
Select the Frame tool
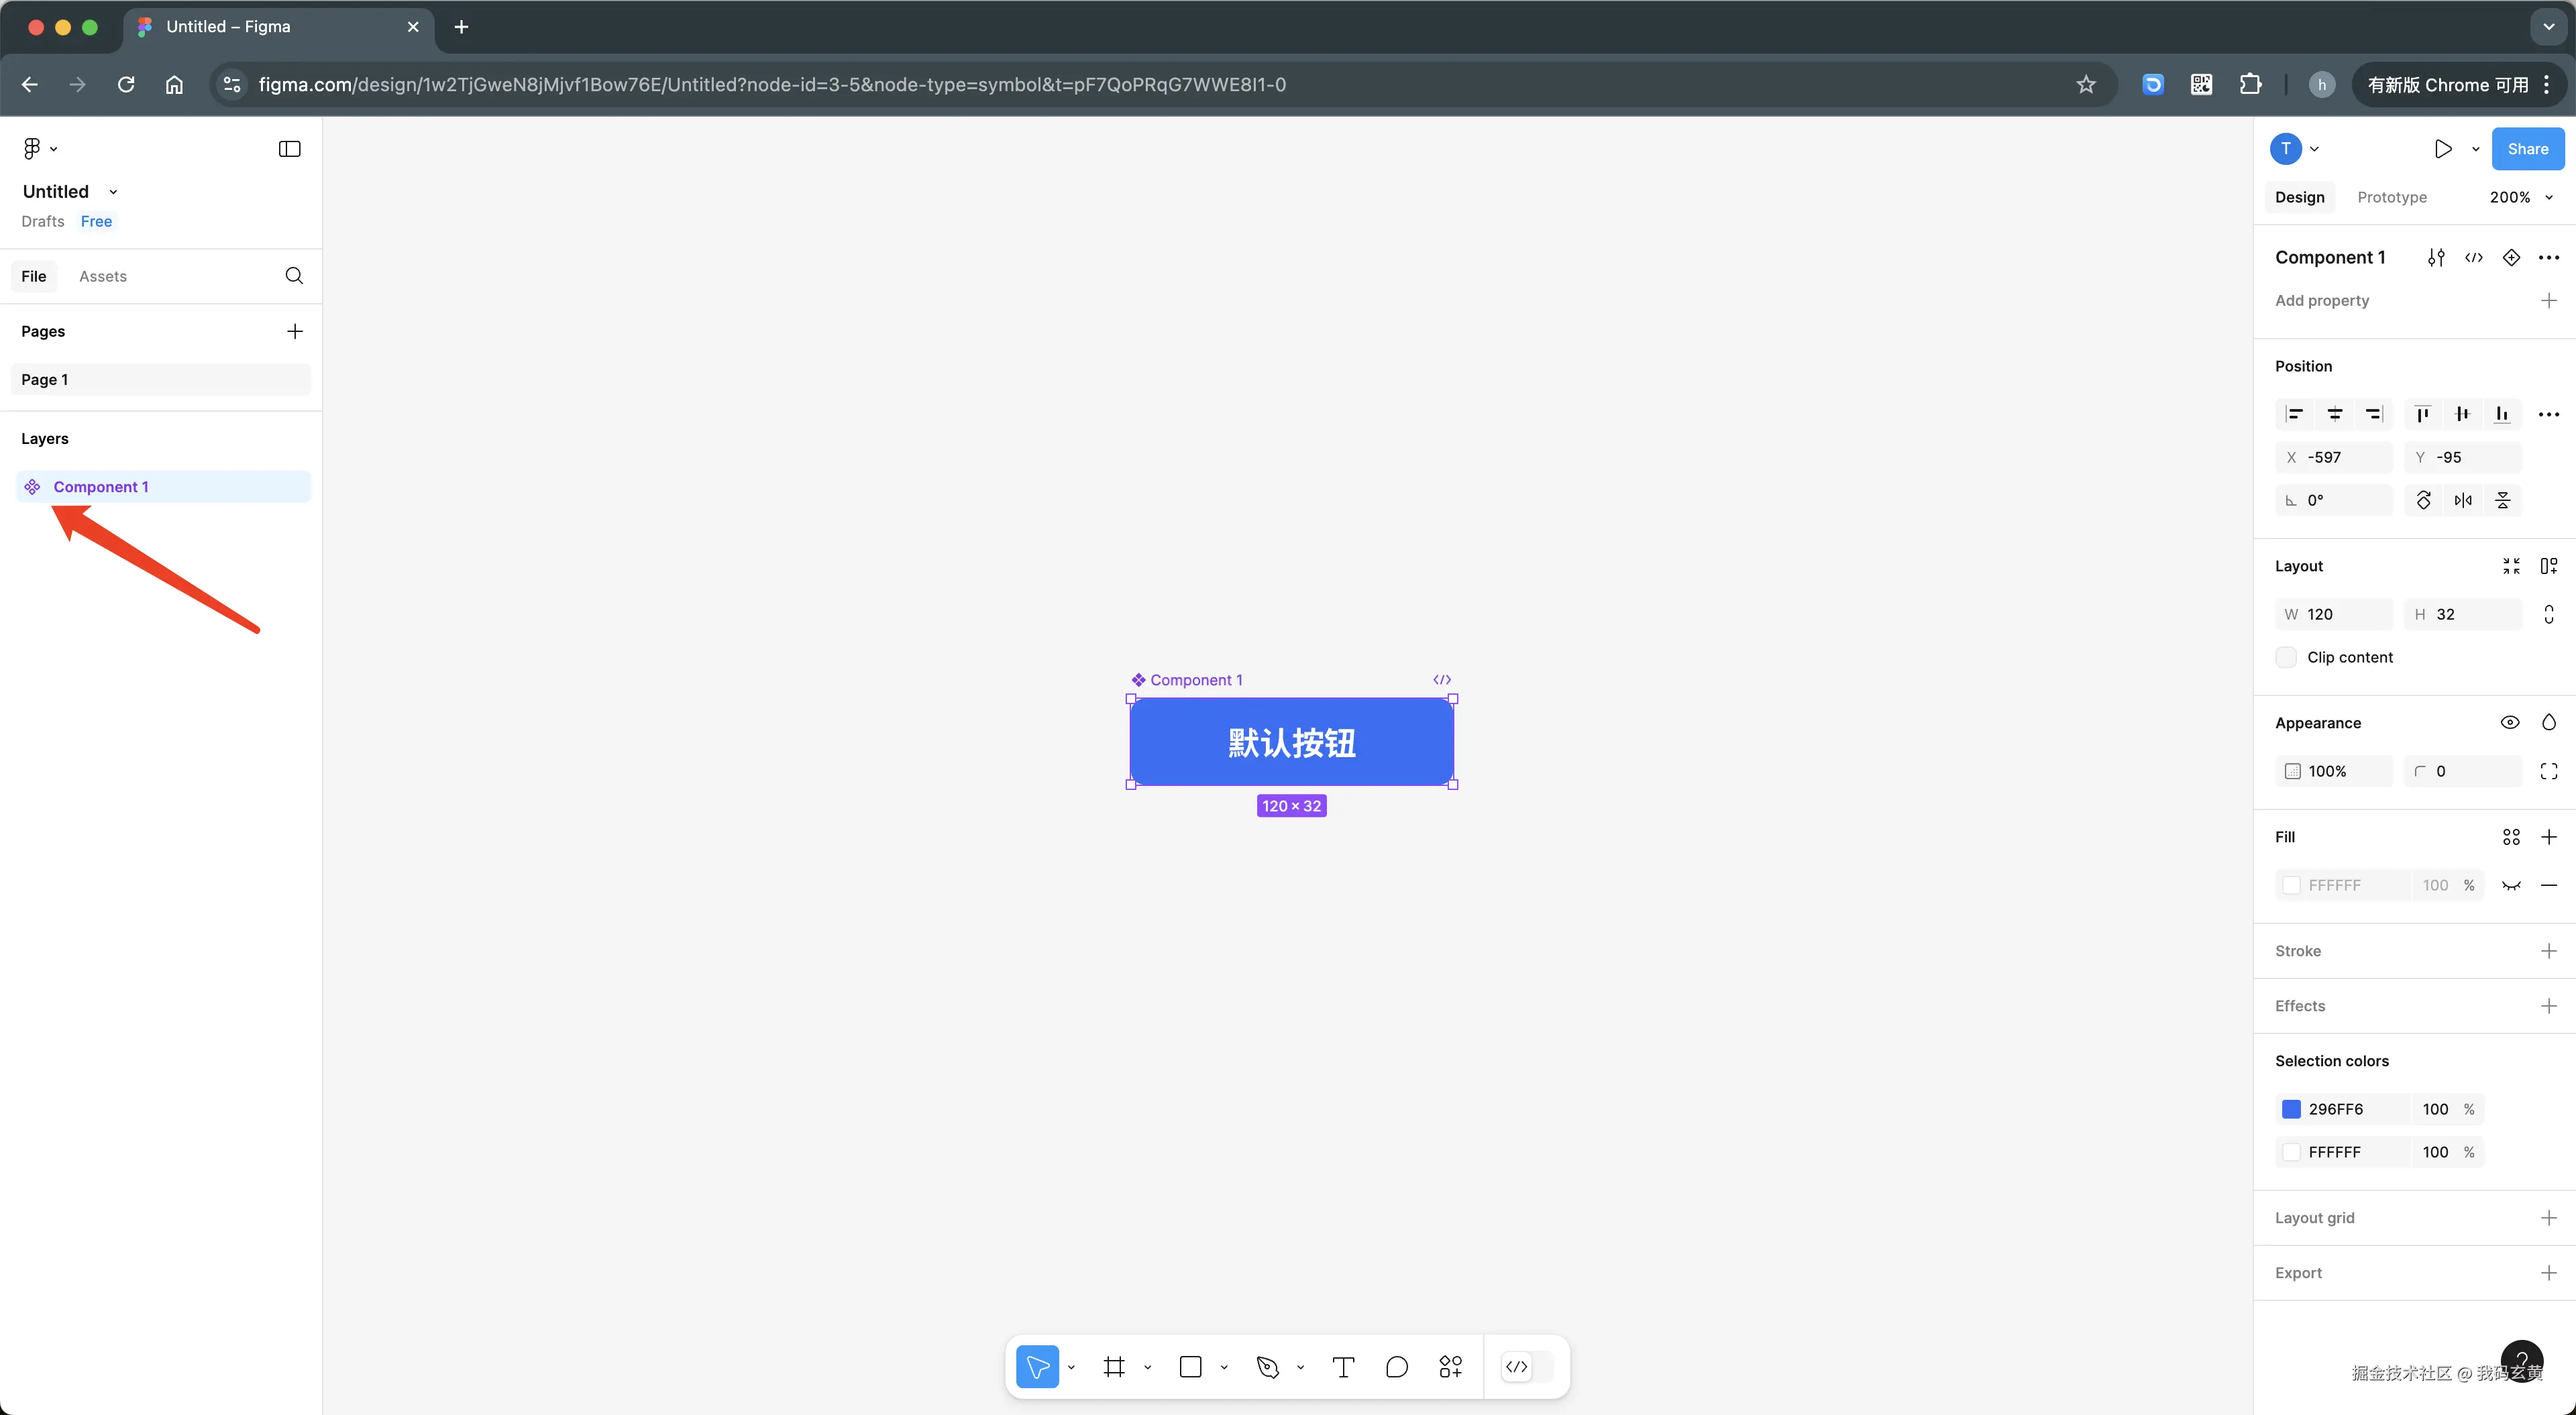(x=1114, y=1366)
